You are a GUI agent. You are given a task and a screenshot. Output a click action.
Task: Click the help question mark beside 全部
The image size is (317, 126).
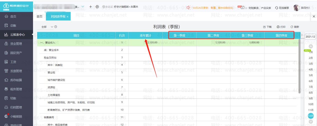pos(56,27)
